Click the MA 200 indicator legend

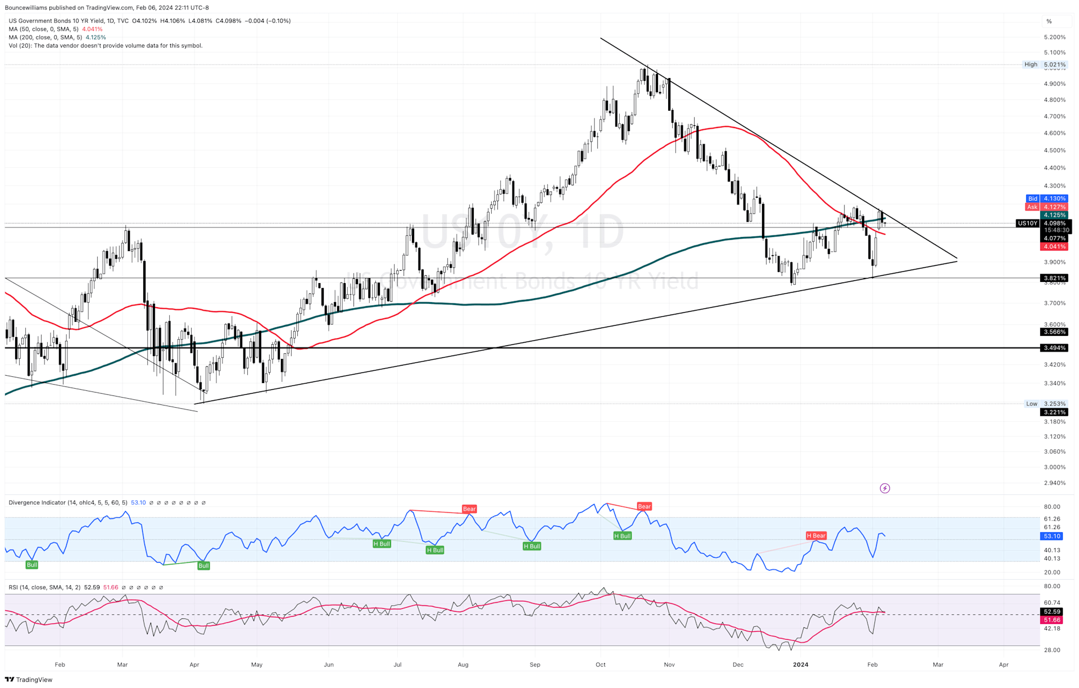click(x=45, y=38)
